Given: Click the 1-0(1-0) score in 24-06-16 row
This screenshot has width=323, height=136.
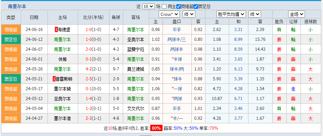Looking at the screenshot, I should click(x=94, y=30).
